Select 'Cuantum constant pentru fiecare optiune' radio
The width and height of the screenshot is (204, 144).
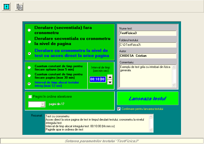click(x=29, y=67)
